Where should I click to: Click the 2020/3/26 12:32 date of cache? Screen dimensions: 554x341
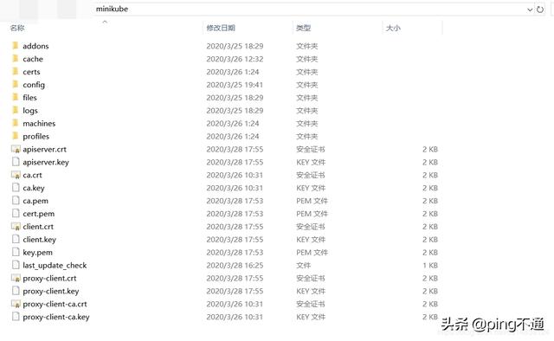coord(235,59)
